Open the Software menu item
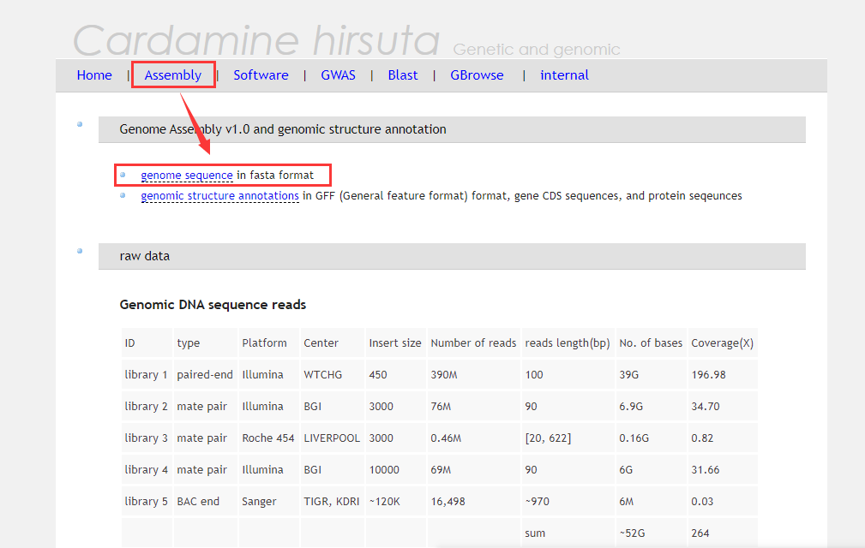 coord(261,74)
